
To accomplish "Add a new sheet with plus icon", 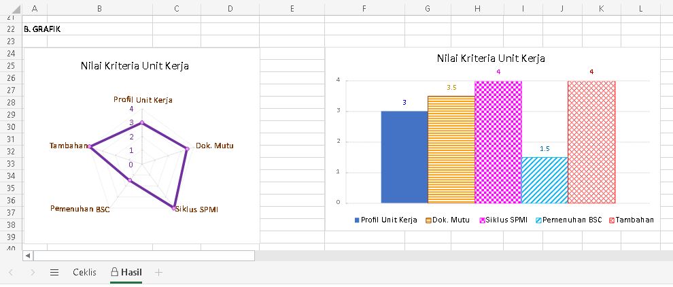I will coord(159,272).
